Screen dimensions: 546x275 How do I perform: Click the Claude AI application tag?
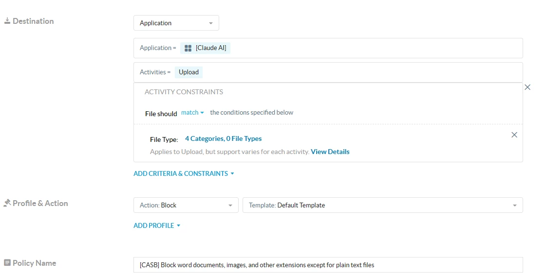coord(205,48)
